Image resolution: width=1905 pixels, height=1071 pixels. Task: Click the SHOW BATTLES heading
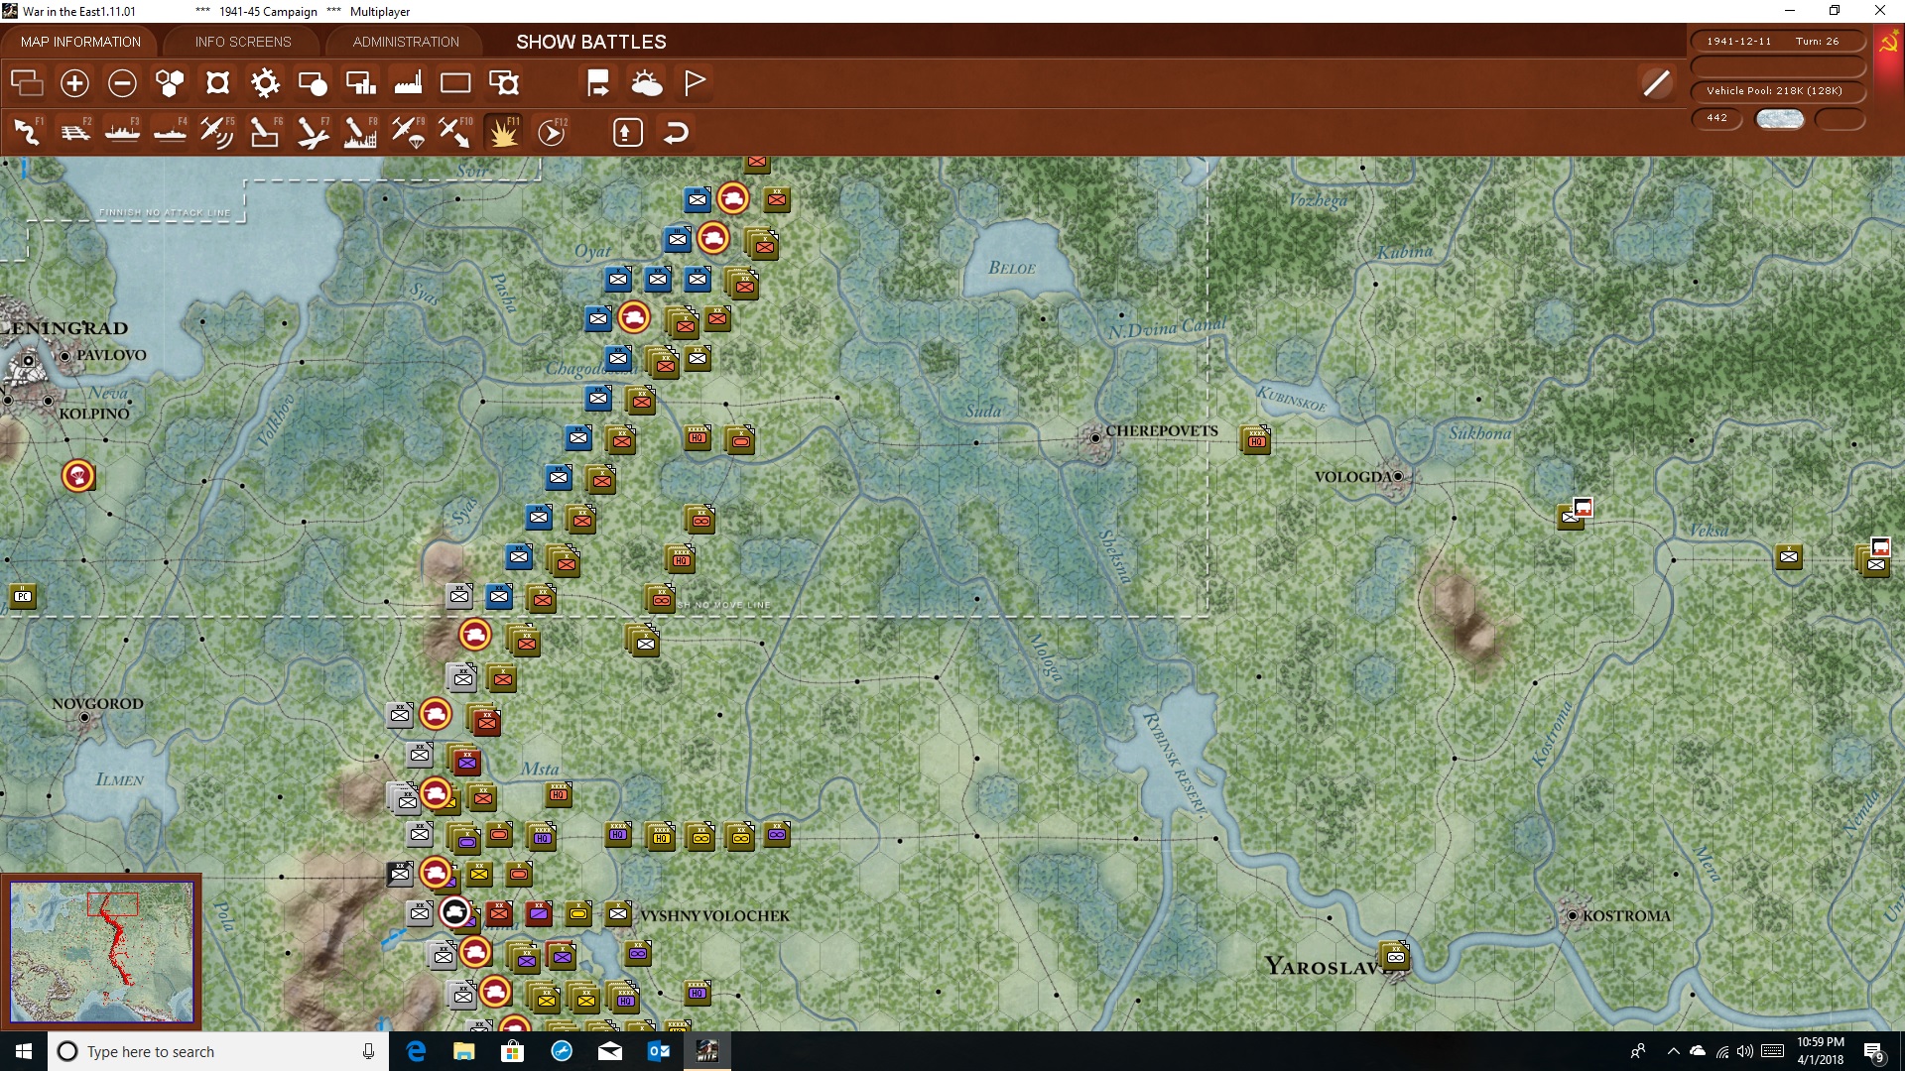(x=591, y=42)
